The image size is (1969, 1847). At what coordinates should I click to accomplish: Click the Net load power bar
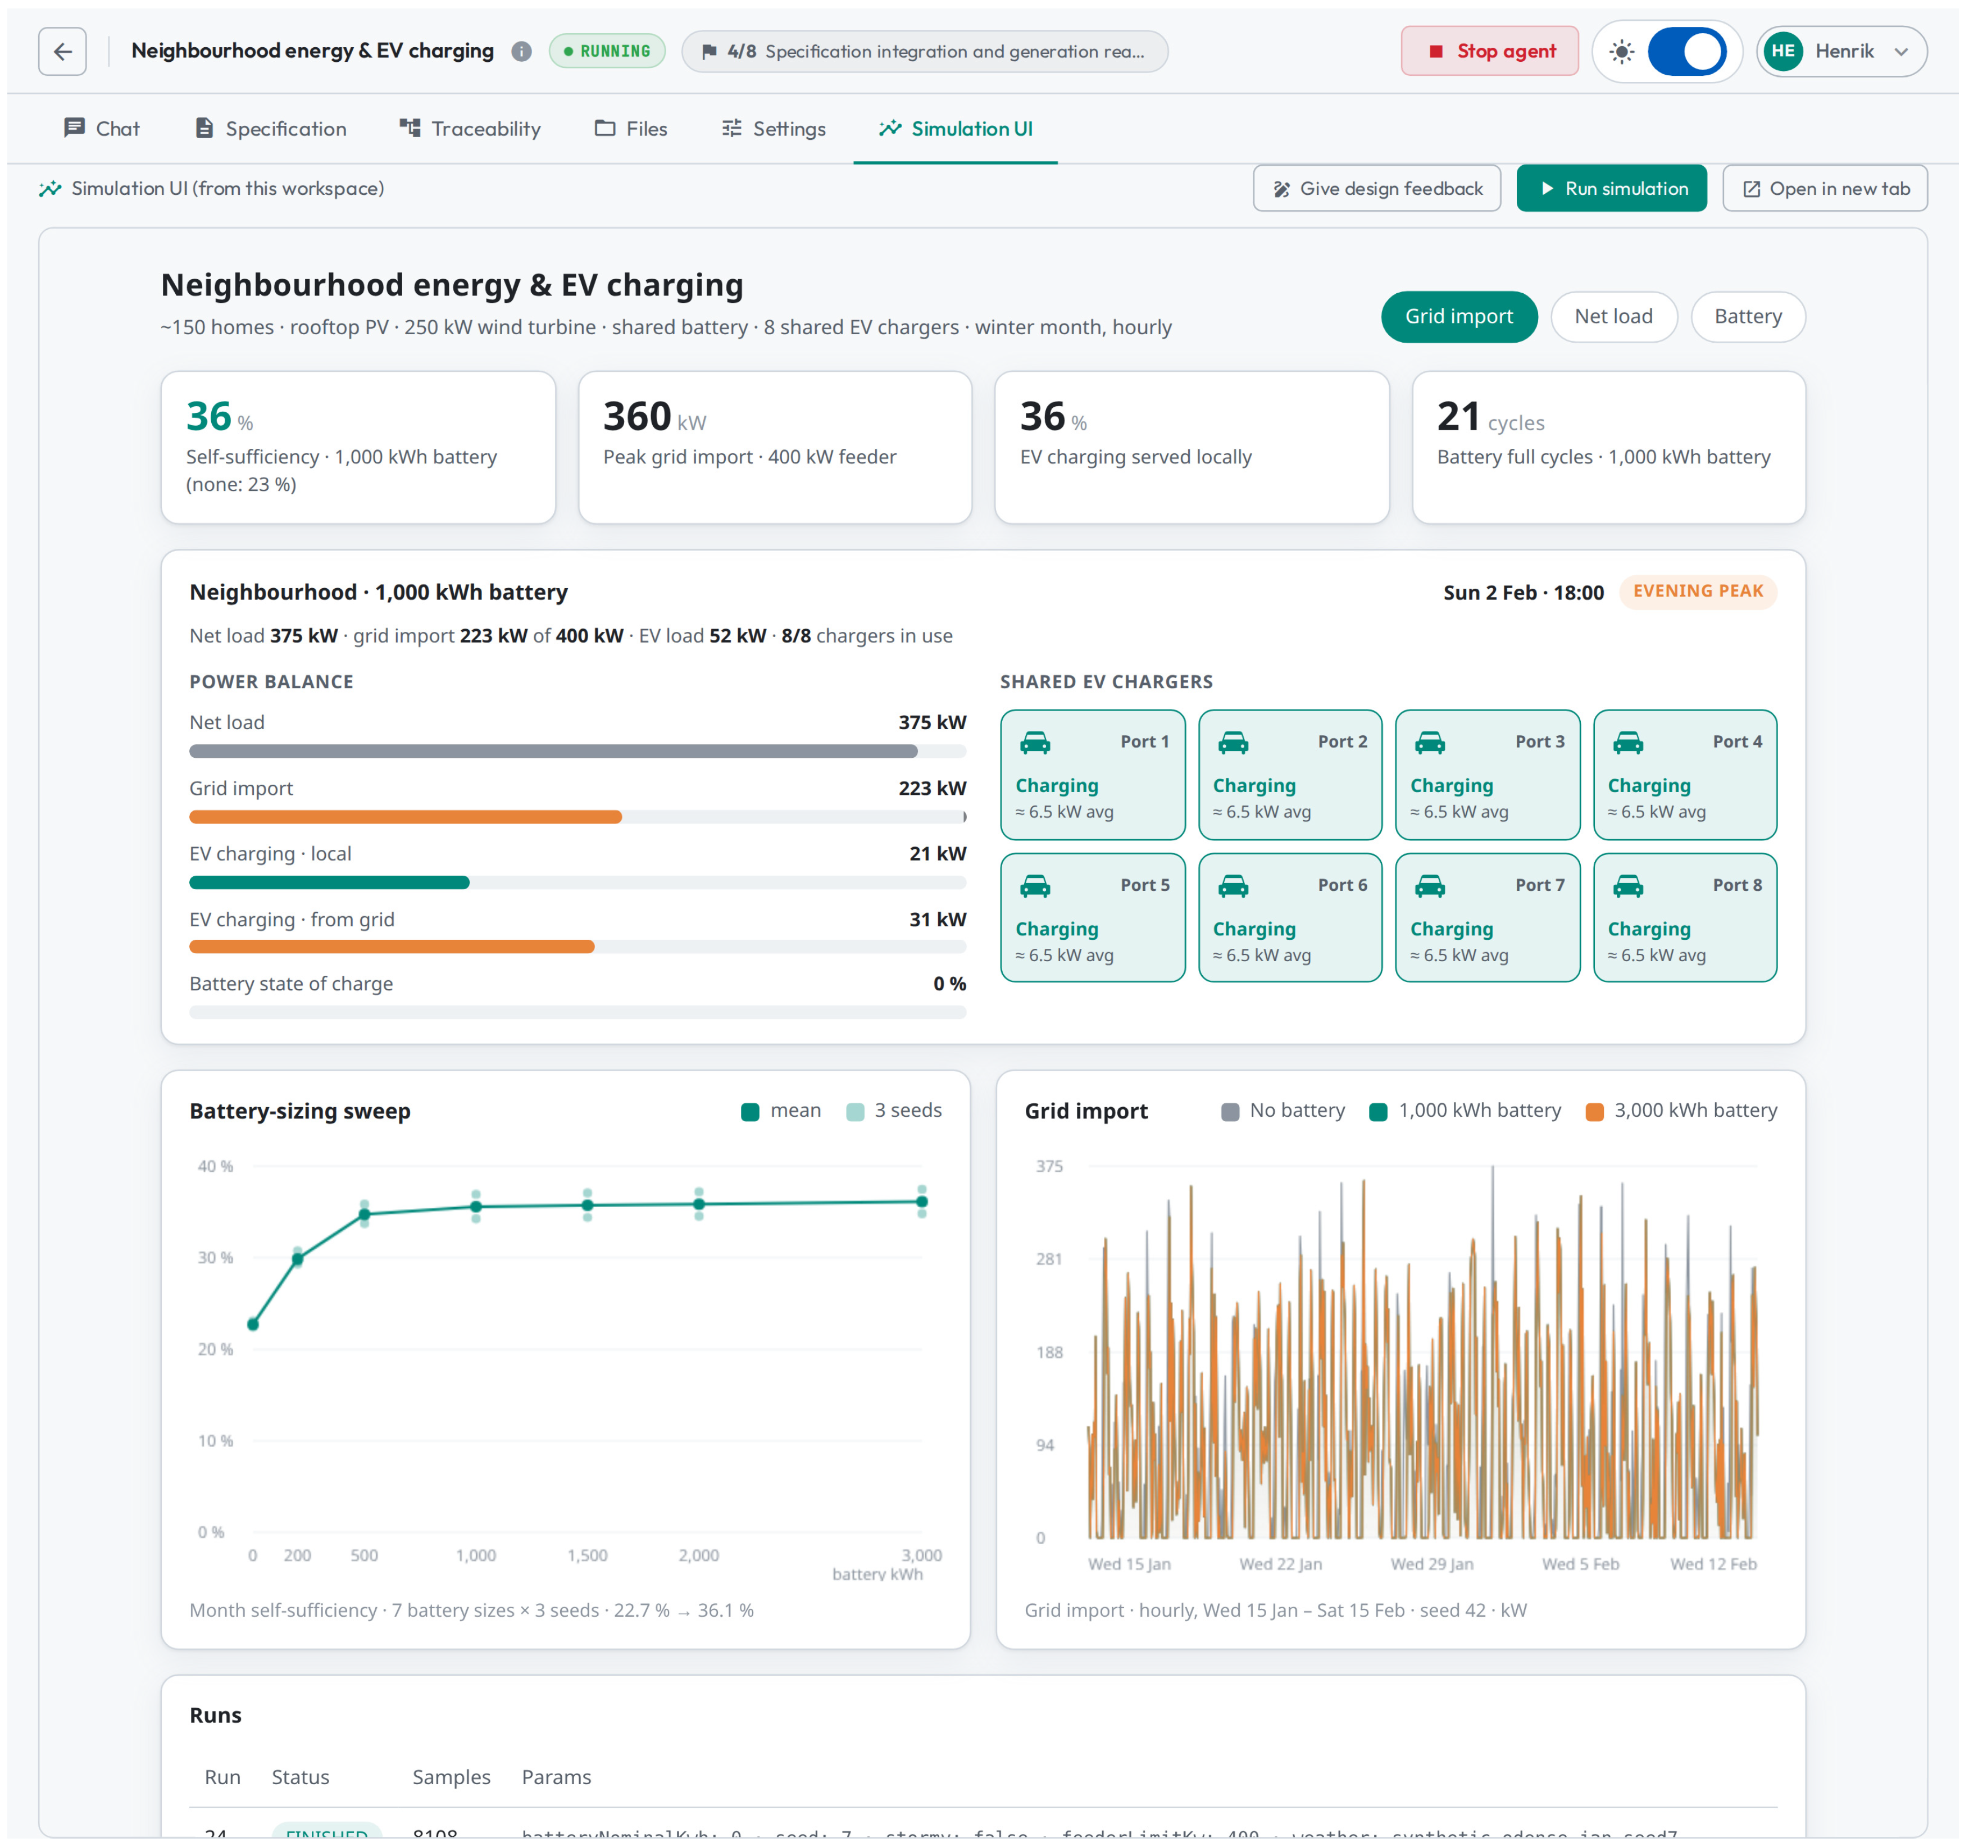click(x=577, y=752)
